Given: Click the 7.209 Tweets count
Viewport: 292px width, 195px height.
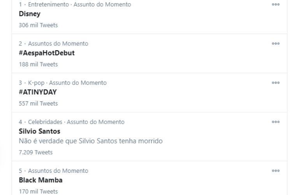Looking at the screenshot, I should pos(35,152).
